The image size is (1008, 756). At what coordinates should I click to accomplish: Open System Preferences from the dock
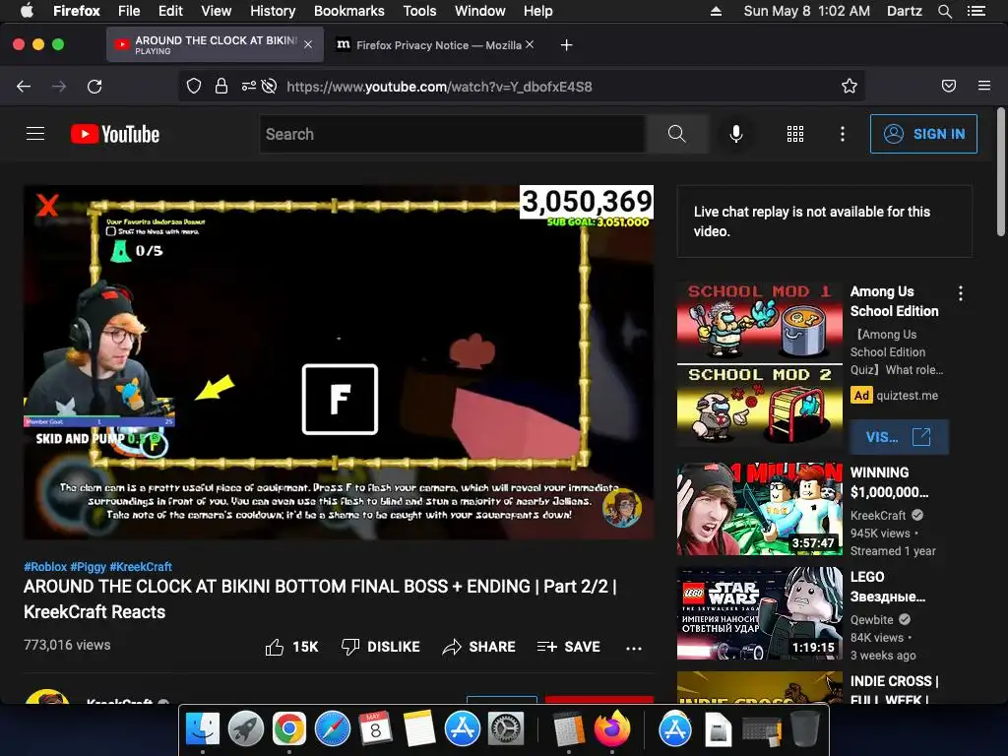(506, 729)
